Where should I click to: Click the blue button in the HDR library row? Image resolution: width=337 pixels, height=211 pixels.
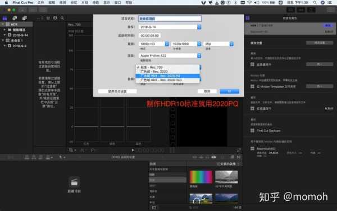328,25
